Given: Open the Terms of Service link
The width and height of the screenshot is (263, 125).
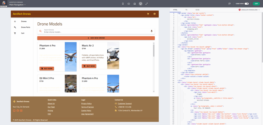Looking at the screenshot, I should pos(87,107).
